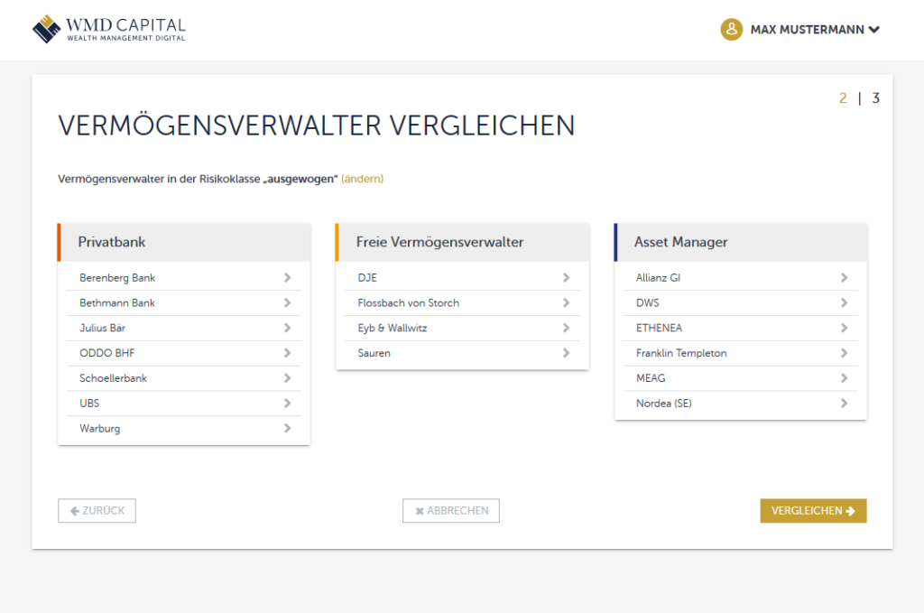Click the Zurück back button
Image resolution: width=924 pixels, height=613 pixels.
pyautogui.click(x=97, y=510)
